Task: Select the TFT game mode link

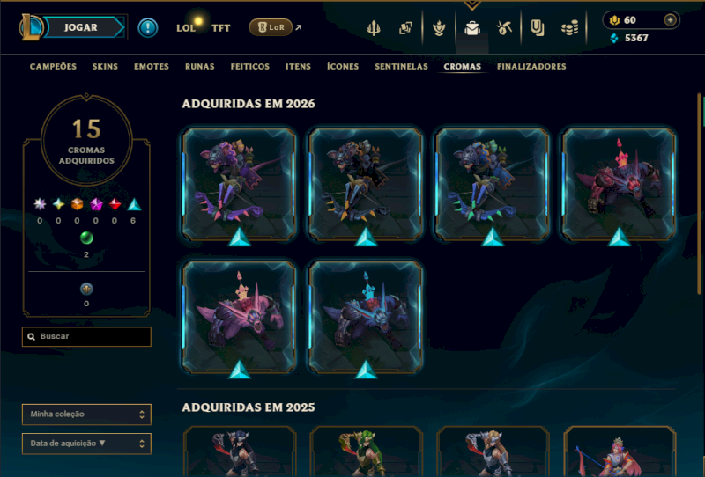Action: 221,28
